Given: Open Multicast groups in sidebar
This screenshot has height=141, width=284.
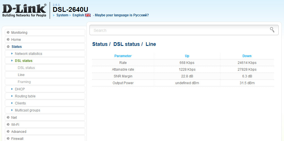Looking at the screenshot, I should (27, 110).
